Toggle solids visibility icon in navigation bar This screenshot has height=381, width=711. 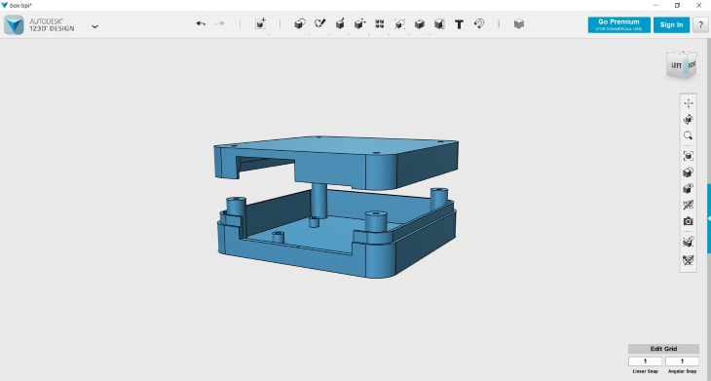(689, 189)
